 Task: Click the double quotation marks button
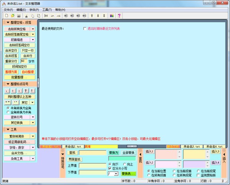(x=8, y=103)
